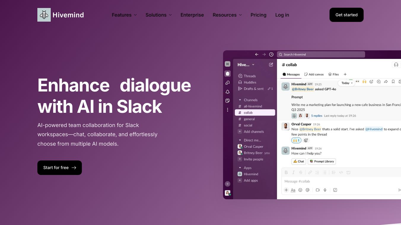Forward the message with the share arrow
This screenshot has width=401, height=225.
click(x=386, y=82)
